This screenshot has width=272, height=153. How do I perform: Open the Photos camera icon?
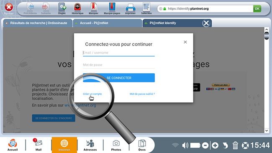click(x=116, y=145)
